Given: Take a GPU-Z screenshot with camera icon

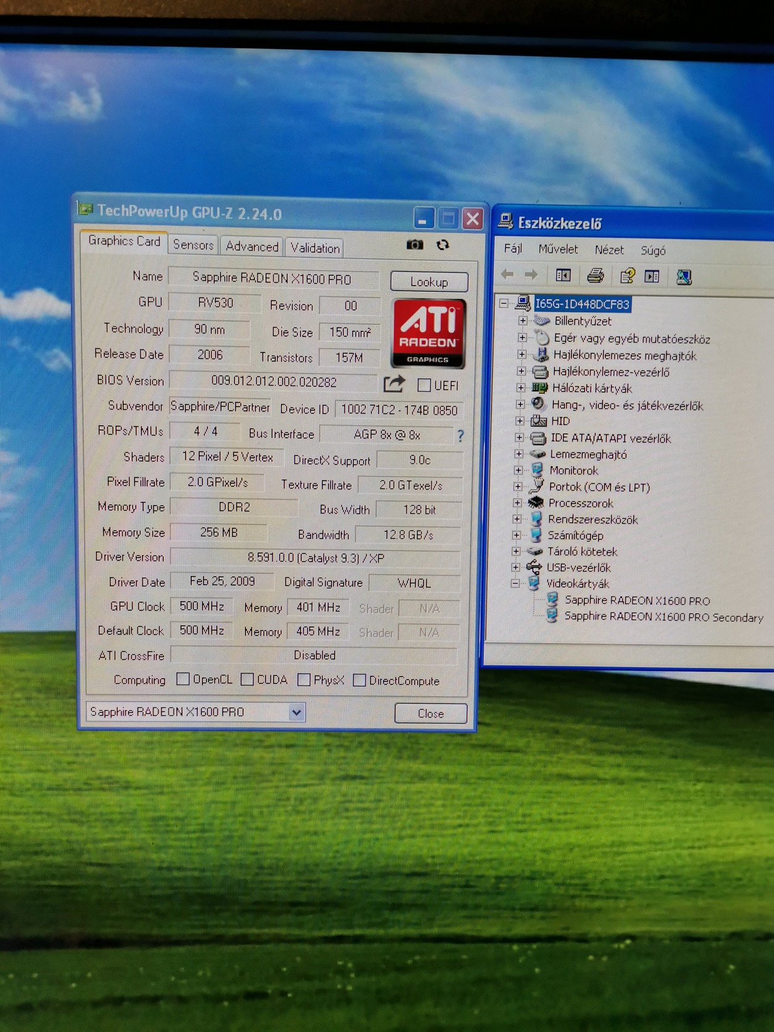Looking at the screenshot, I should coord(415,245).
